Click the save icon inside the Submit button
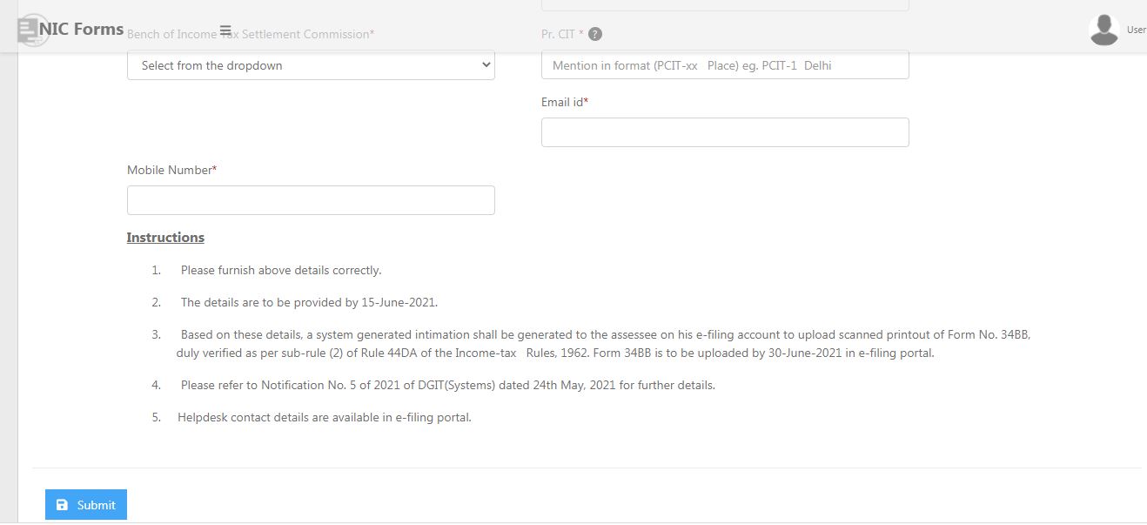Screen dimensions: 1147x525 (63, 504)
